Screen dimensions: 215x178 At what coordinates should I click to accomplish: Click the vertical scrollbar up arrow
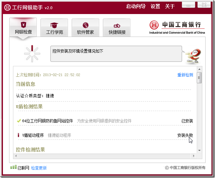199,69
